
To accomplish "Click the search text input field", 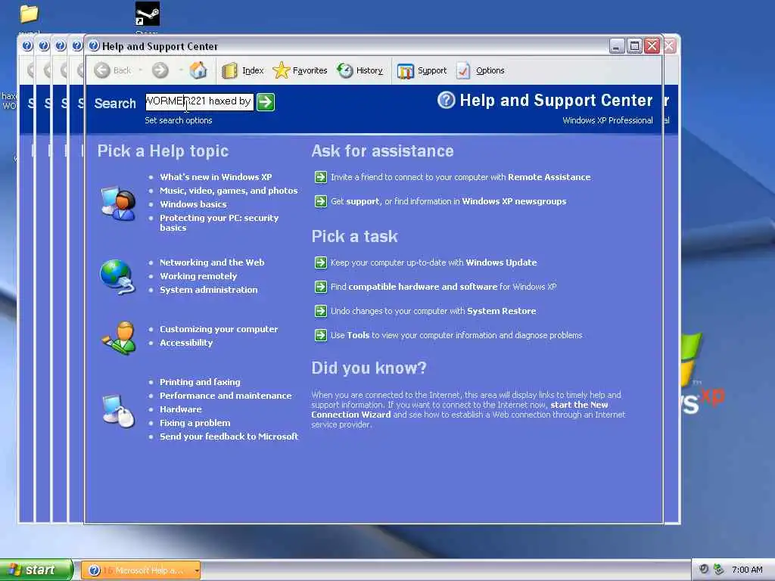I will click(x=199, y=102).
